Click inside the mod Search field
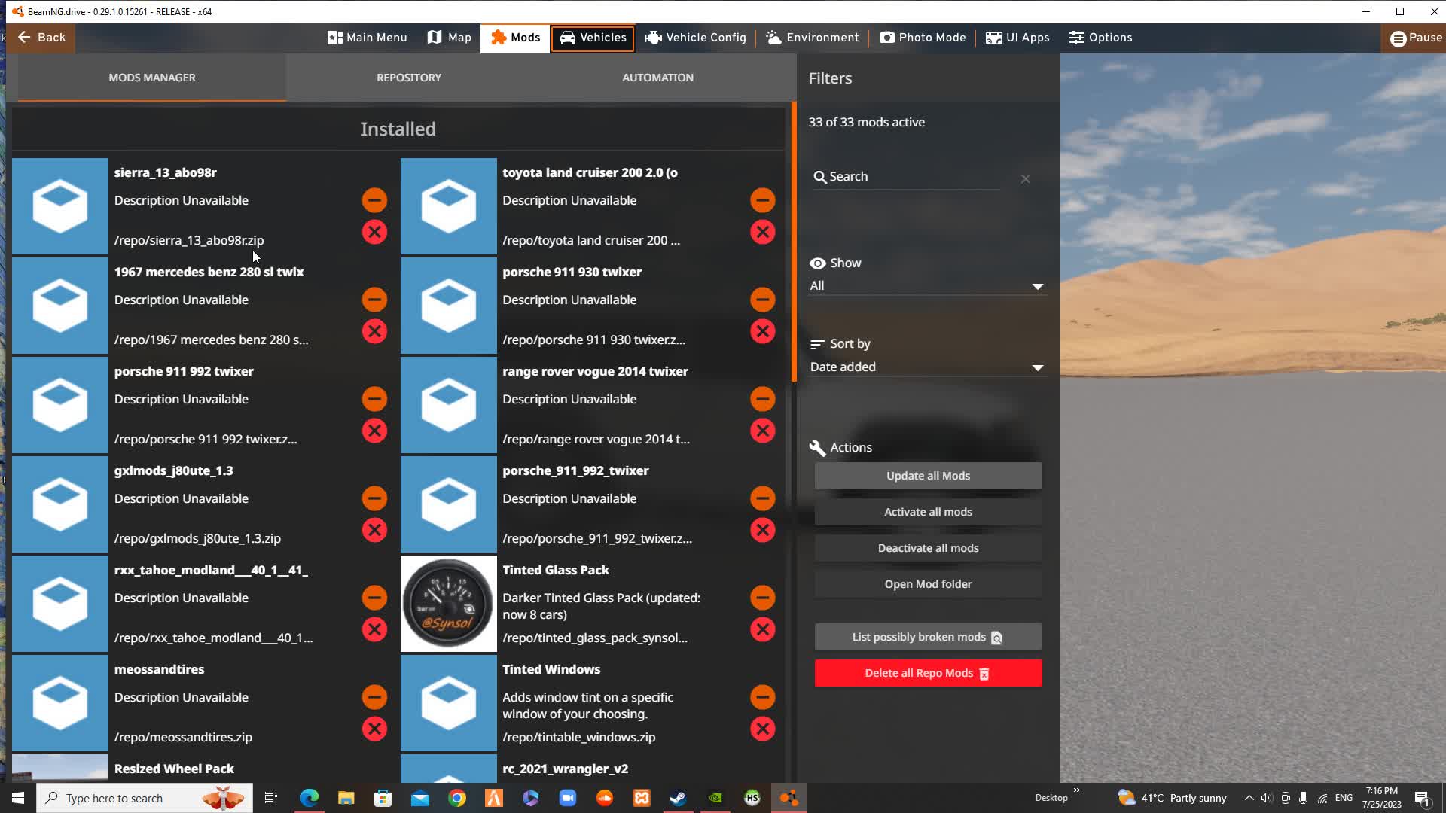 pos(904,176)
